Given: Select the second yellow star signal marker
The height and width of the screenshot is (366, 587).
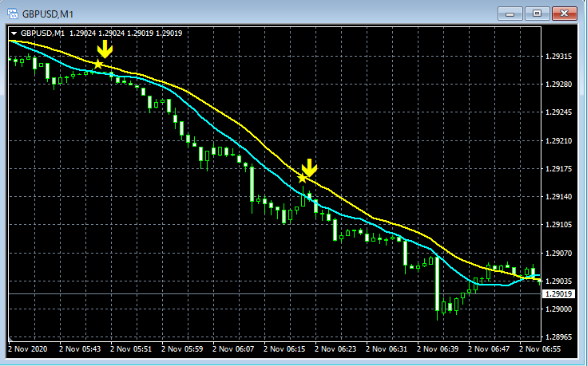Looking at the screenshot, I should pyautogui.click(x=302, y=179).
